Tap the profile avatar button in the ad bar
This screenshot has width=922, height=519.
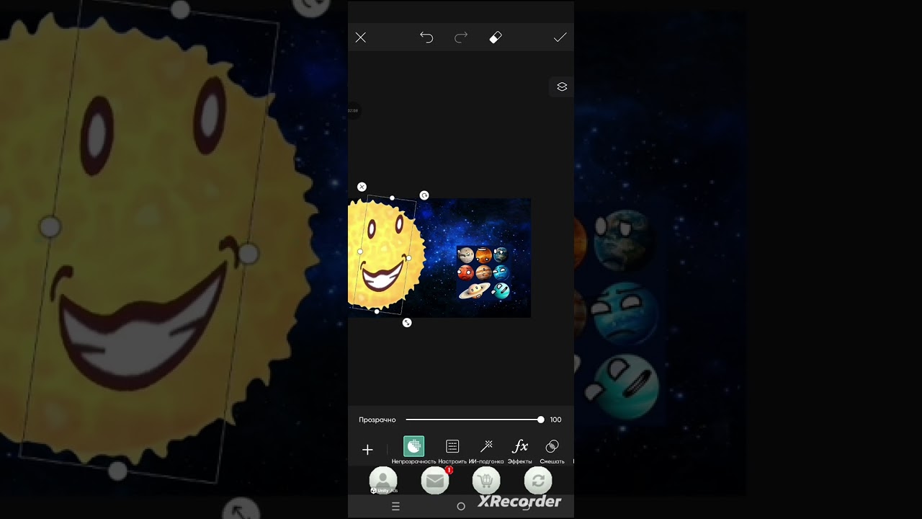tap(383, 481)
